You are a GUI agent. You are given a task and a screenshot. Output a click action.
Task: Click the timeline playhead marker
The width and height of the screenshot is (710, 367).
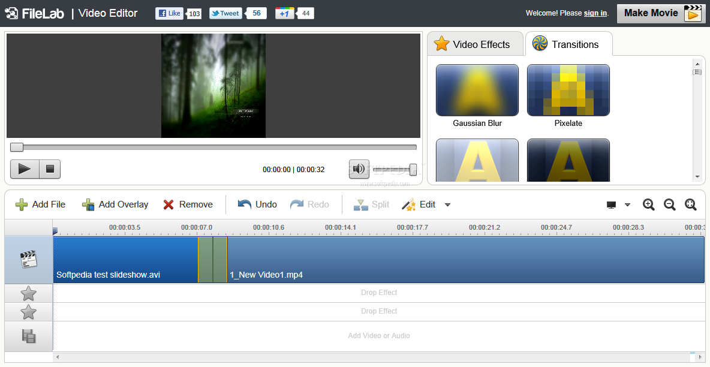[55, 231]
